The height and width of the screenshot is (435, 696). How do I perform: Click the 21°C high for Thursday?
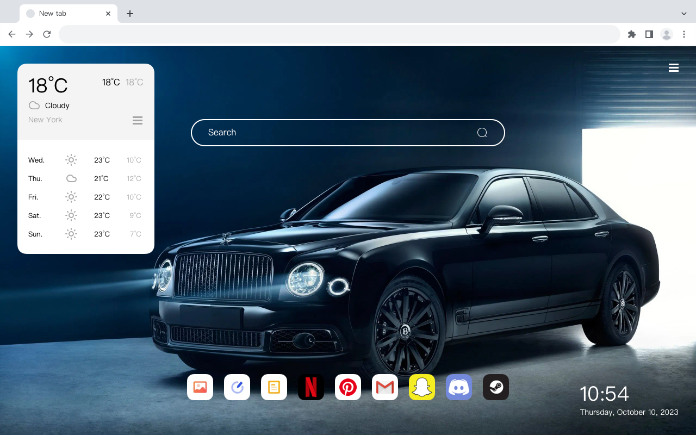[102, 179]
